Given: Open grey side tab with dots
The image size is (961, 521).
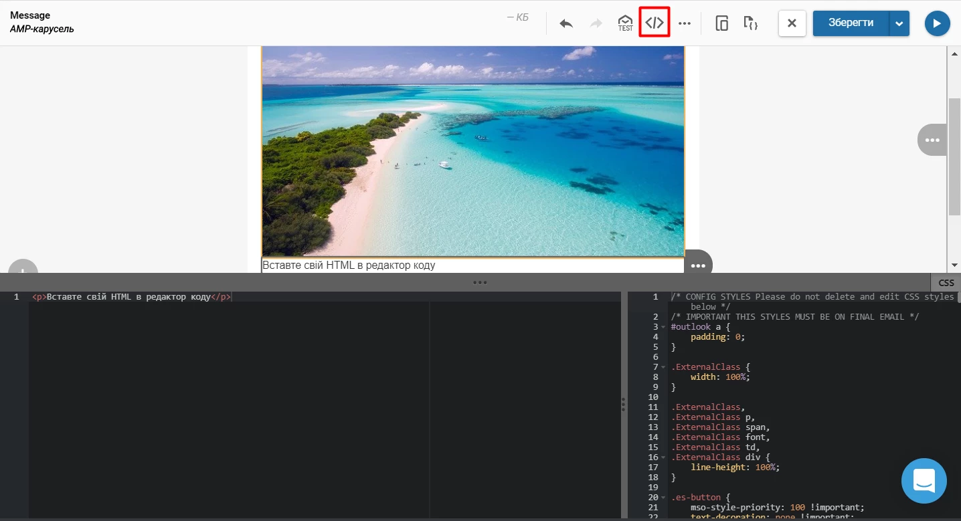Looking at the screenshot, I should click(932, 140).
